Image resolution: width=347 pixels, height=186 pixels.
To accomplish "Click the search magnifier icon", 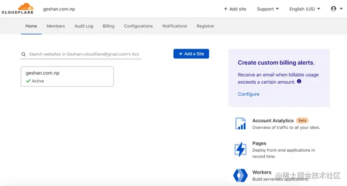I will 23,54.
